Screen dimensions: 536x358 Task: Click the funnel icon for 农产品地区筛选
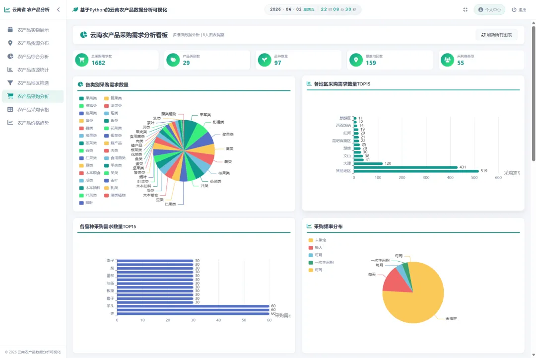coord(10,83)
